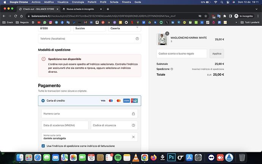
Task: Open YouTube bookmark in bookmarks bar
Action: pyautogui.click(x=39, y=22)
